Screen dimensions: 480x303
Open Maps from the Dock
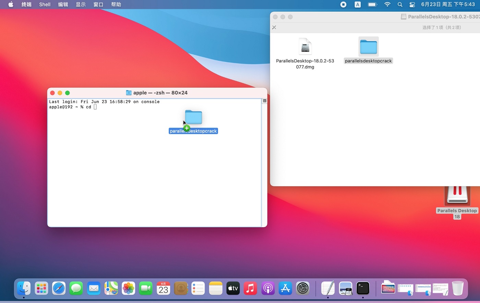click(111, 288)
